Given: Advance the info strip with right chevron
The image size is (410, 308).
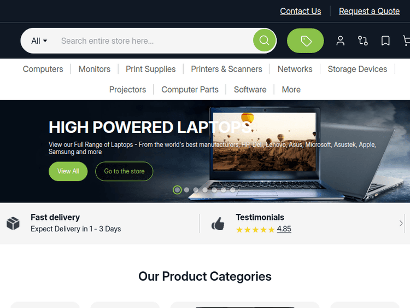Looking at the screenshot, I should pos(401,223).
